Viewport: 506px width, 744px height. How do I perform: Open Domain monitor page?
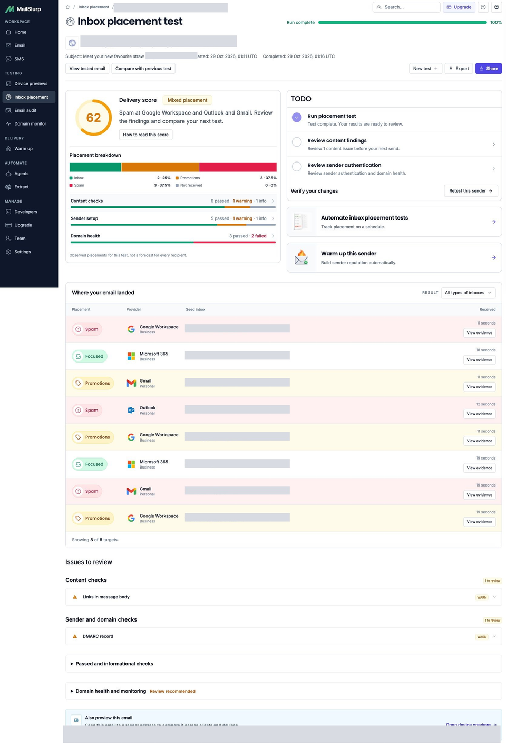(x=29, y=124)
